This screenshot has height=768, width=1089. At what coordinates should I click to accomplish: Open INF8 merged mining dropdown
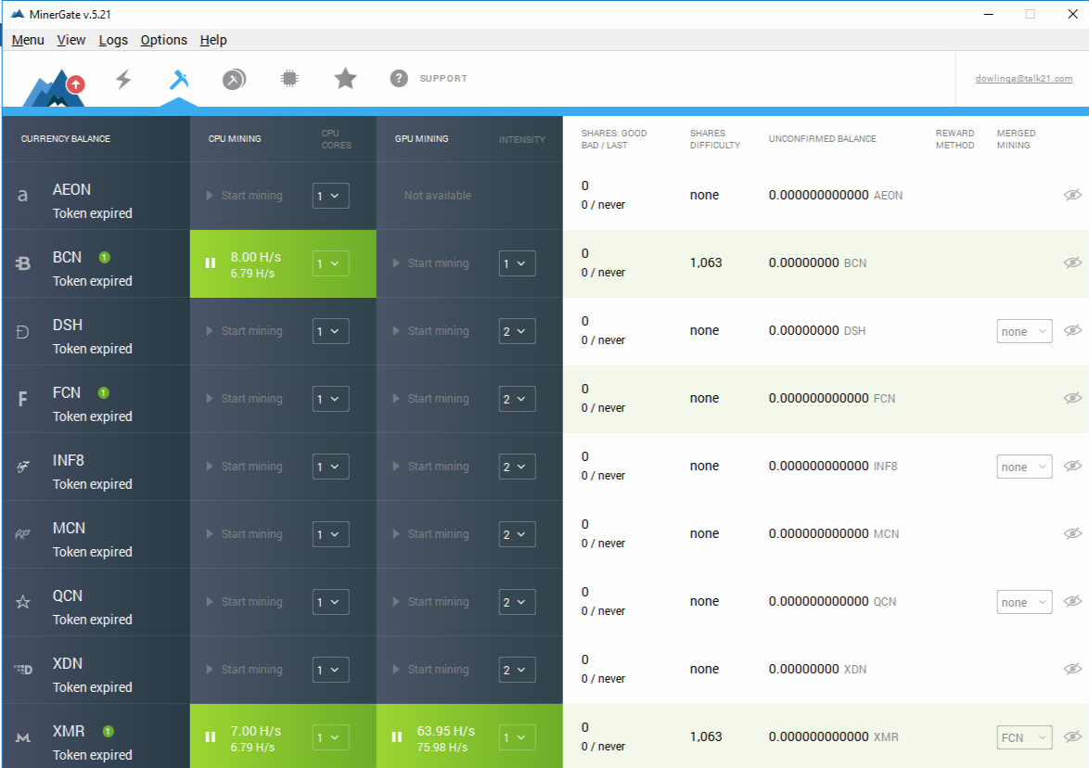(x=1024, y=467)
